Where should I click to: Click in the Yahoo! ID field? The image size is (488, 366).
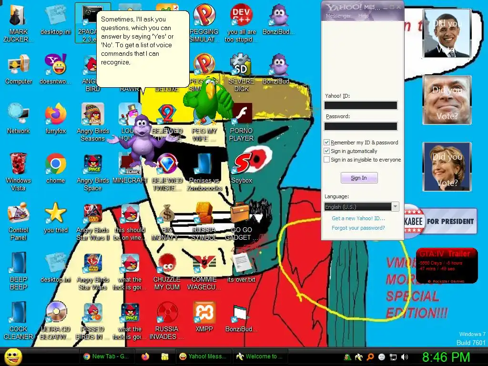click(x=361, y=105)
